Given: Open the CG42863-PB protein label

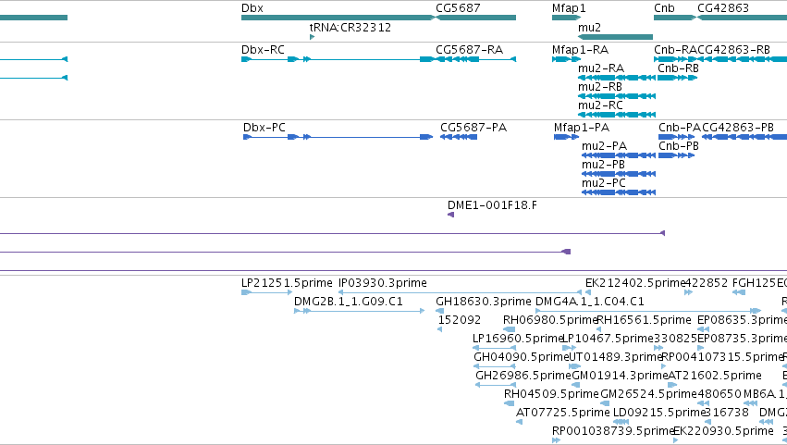Looking at the screenshot, I should (738, 128).
